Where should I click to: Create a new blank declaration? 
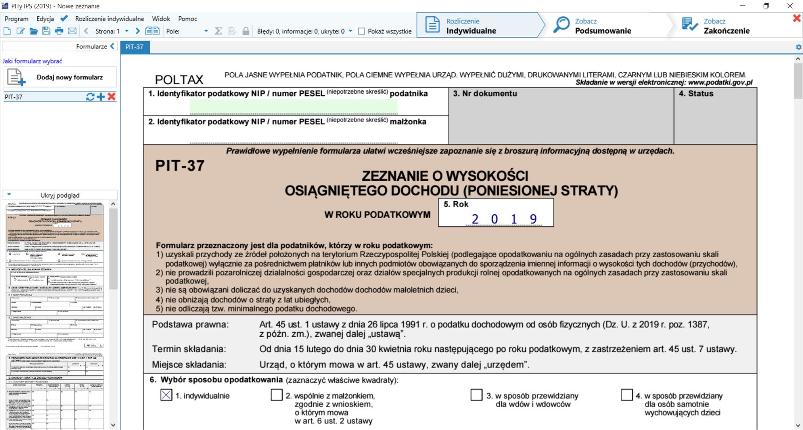click(7, 31)
